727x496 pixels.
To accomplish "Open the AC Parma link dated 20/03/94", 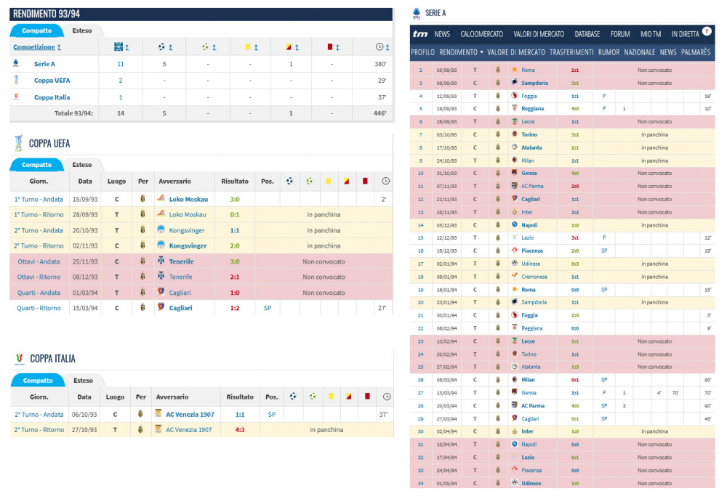I will [x=533, y=406].
